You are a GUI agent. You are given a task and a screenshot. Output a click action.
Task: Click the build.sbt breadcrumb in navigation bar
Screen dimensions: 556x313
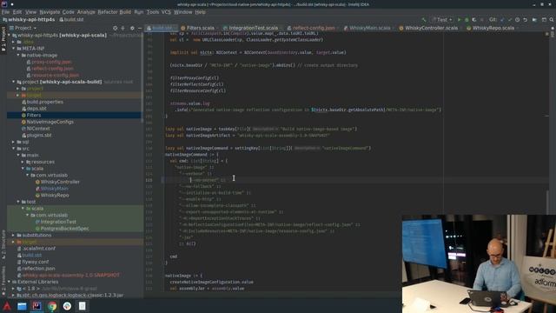click(x=71, y=19)
